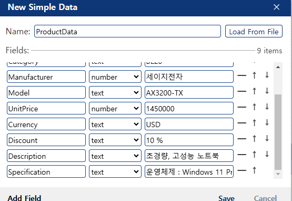Cancel the New Simple Data dialog
Image resolution: width=292 pixels, height=201 pixels.
point(265,198)
